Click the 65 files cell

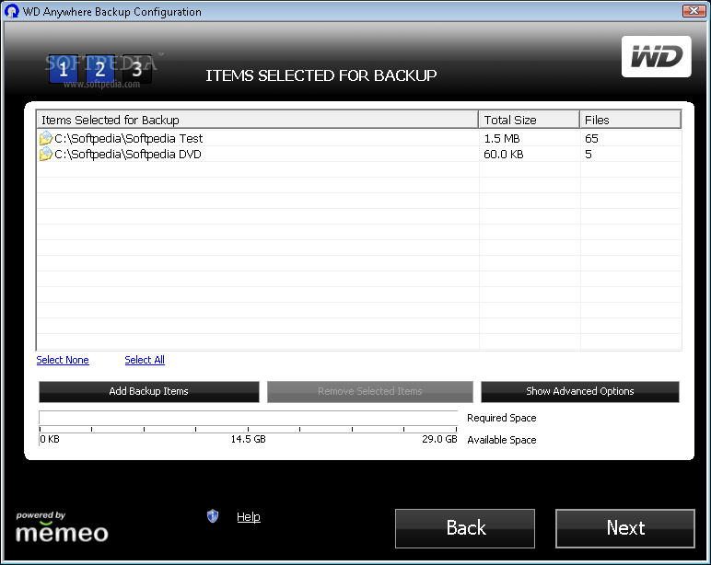coord(591,138)
